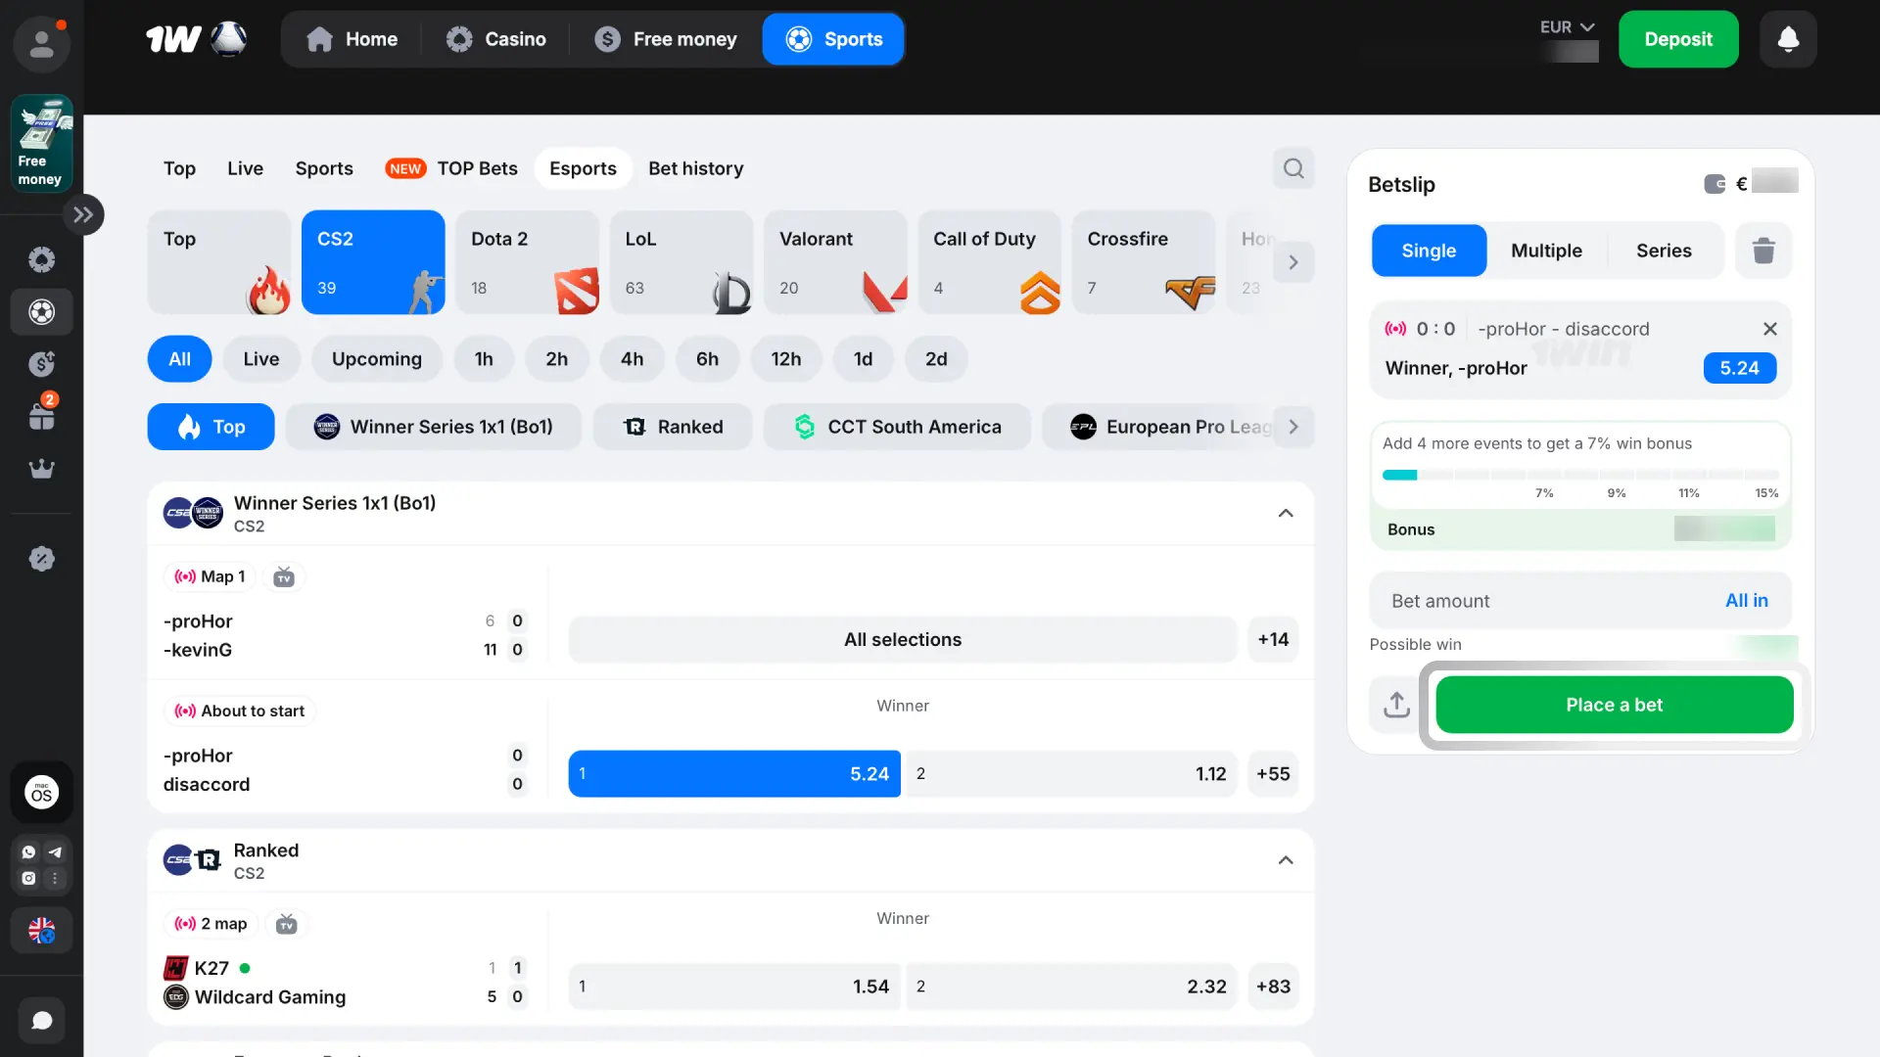Show more social links via three dots

click(55, 878)
